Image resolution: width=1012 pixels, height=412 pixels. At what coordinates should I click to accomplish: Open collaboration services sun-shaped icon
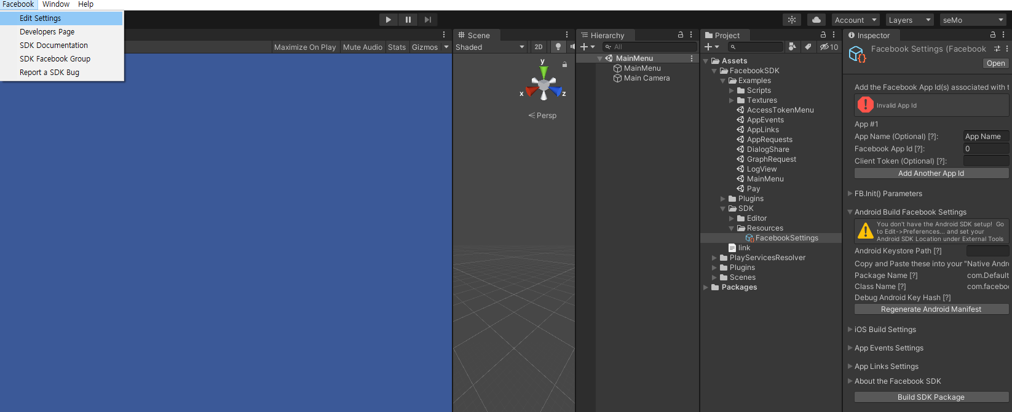[792, 20]
